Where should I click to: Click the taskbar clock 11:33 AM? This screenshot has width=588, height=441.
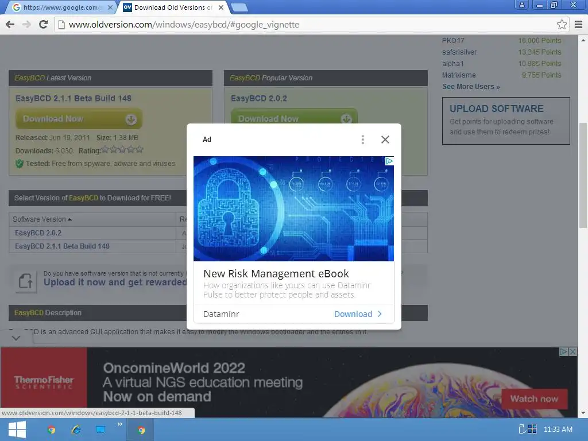(x=558, y=430)
